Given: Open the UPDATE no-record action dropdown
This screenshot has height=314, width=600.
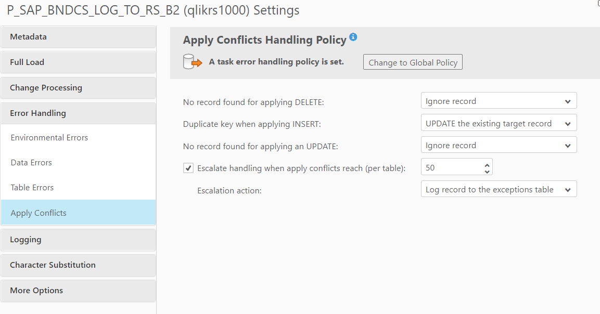Looking at the screenshot, I should click(x=499, y=146).
